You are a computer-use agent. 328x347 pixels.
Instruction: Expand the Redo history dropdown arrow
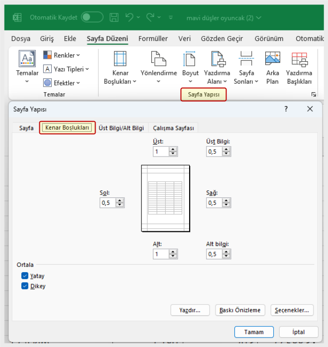(159, 17)
